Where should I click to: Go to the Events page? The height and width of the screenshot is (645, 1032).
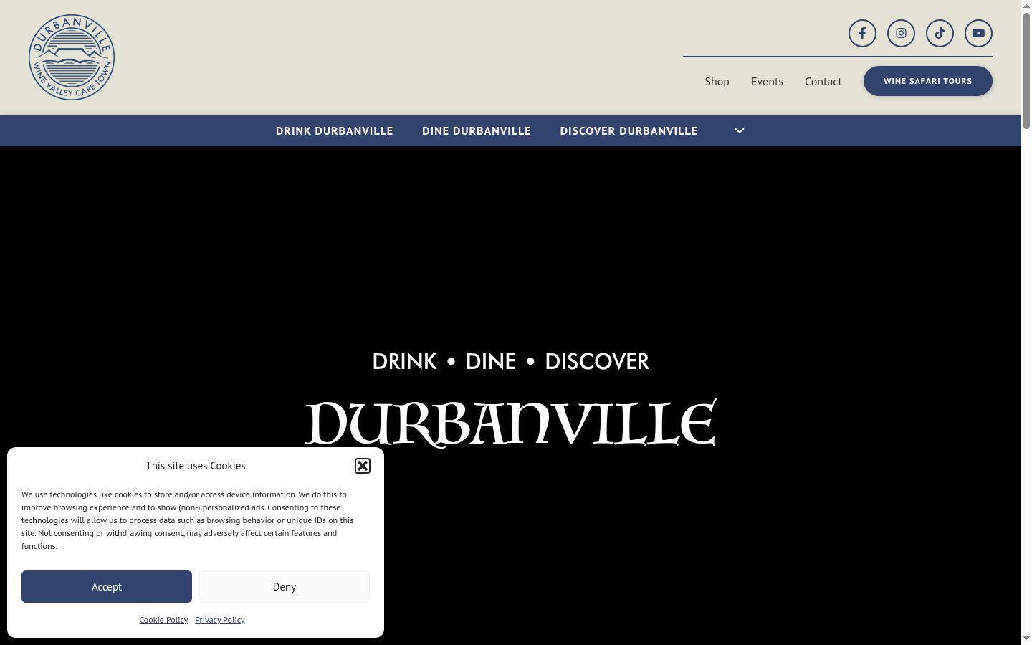767,81
